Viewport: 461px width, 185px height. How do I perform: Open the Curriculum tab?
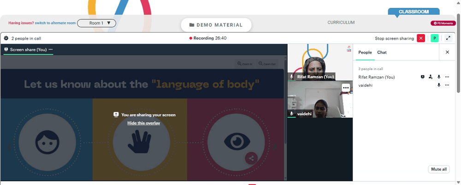pyautogui.click(x=341, y=22)
